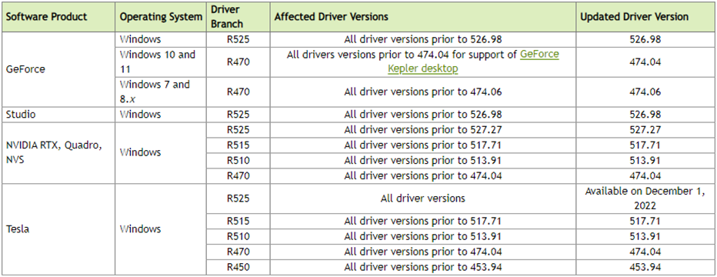Click Tesla's "All driver versions" R525 cell
This screenshot has width=717, height=277.
click(423, 199)
